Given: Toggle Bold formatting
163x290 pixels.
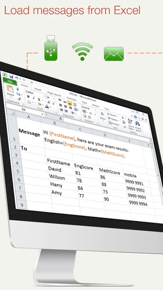Looking at the screenshot, I should 28,97.
